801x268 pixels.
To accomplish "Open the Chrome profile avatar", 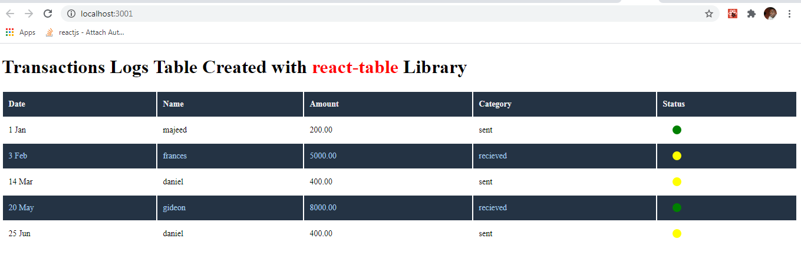I will click(x=770, y=14).
